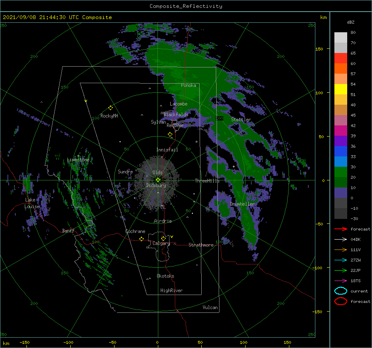Select the red forecast ellipse icon
Viewport: 372px width, 348px height.
point(341,301)
